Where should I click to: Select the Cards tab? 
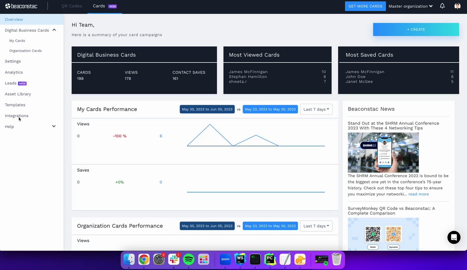(x=105, y=6)
